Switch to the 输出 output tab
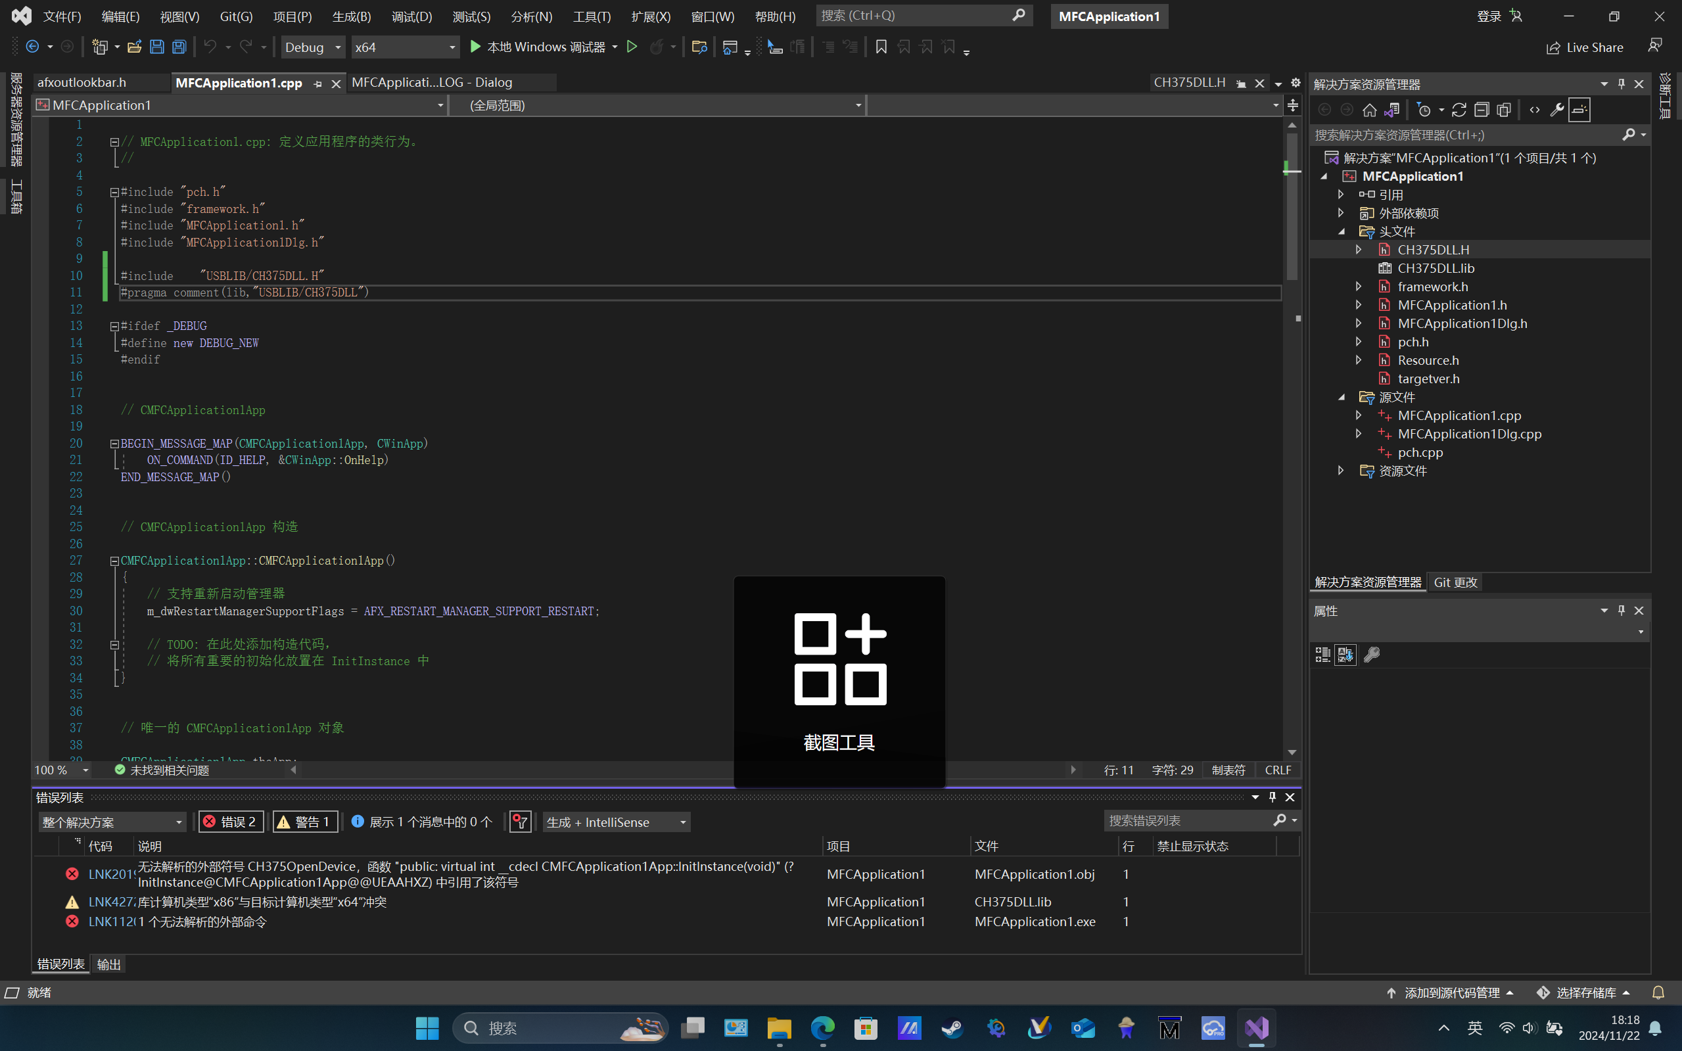Screen dimensions: 1682x1051 coord(109,964)
